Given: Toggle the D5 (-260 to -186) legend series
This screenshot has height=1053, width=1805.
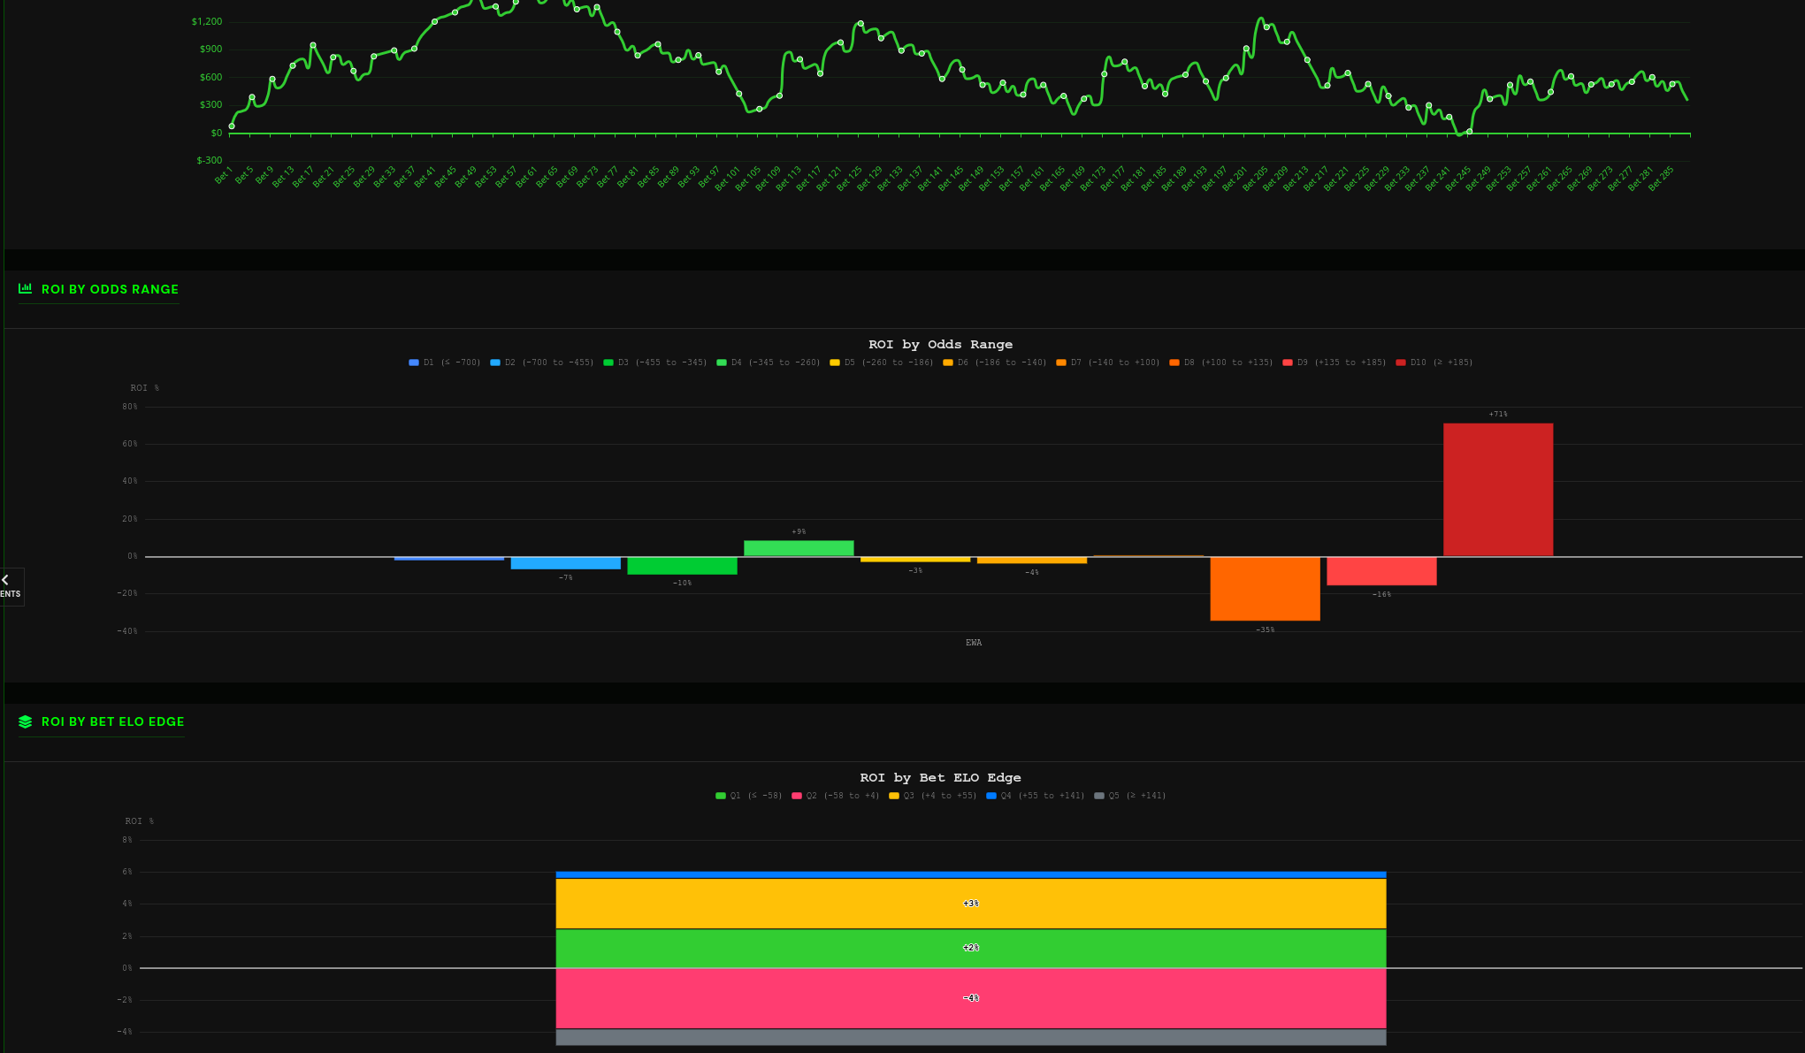Looking at the screenshot, I should click(x=881, y=362).
